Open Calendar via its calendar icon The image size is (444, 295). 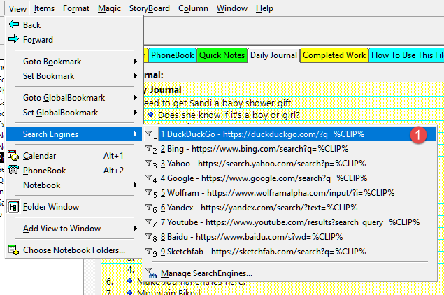(13, 156)
